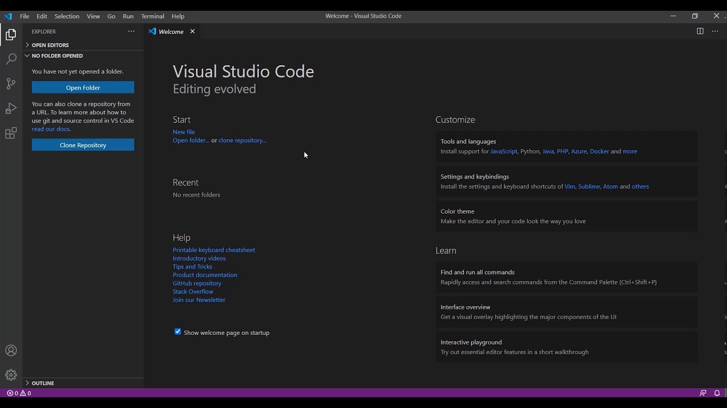Open the Run menu
The height and width of the screenshot is (408, 727).
click(x=128, y=16)
